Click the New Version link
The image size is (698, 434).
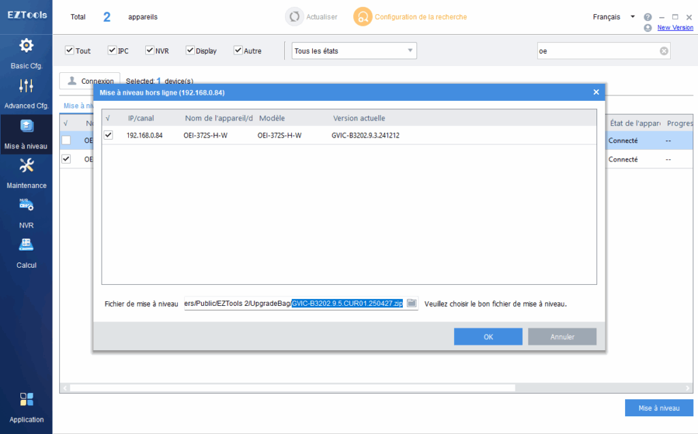pyautogui.click(x=675, y=28)
